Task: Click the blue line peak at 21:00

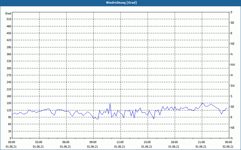Action: tap(202, 103)
